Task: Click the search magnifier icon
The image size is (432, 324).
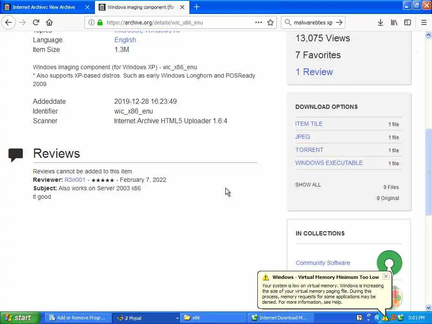Action: pos(288,22)
